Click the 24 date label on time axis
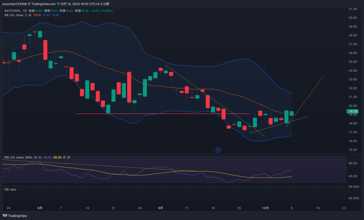The height and width of the screenshot is (220, 364). (x=9, y=208)
